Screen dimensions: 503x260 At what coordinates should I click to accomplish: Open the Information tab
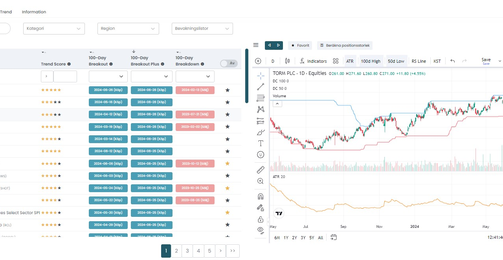point(34,12)
